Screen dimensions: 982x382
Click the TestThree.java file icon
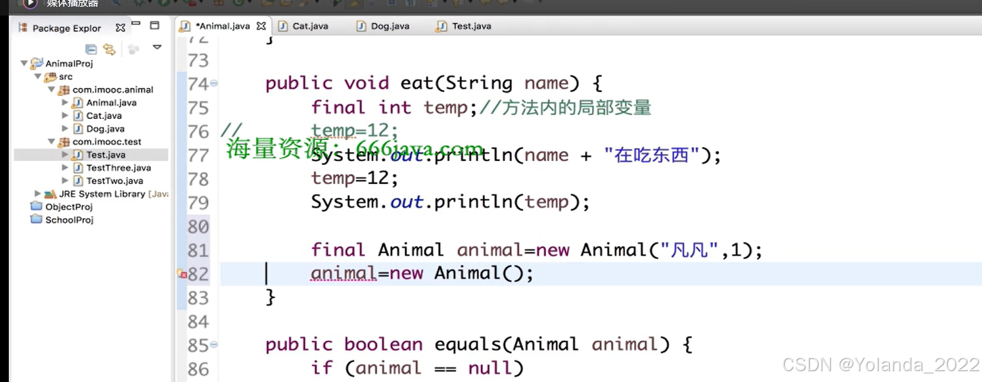pyautogui.click(x=78, y=168)
